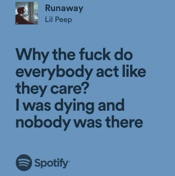Image resolution: width=175 pixels, height=176 pixels.
Task: Click the word 'Why' starting the lyrics
Action: click(32, 55)
